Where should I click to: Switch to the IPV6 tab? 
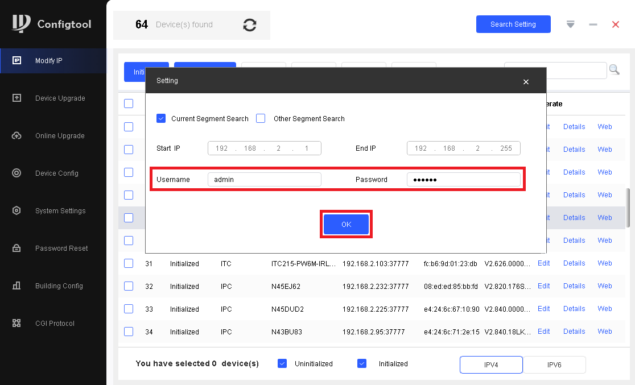554,365
